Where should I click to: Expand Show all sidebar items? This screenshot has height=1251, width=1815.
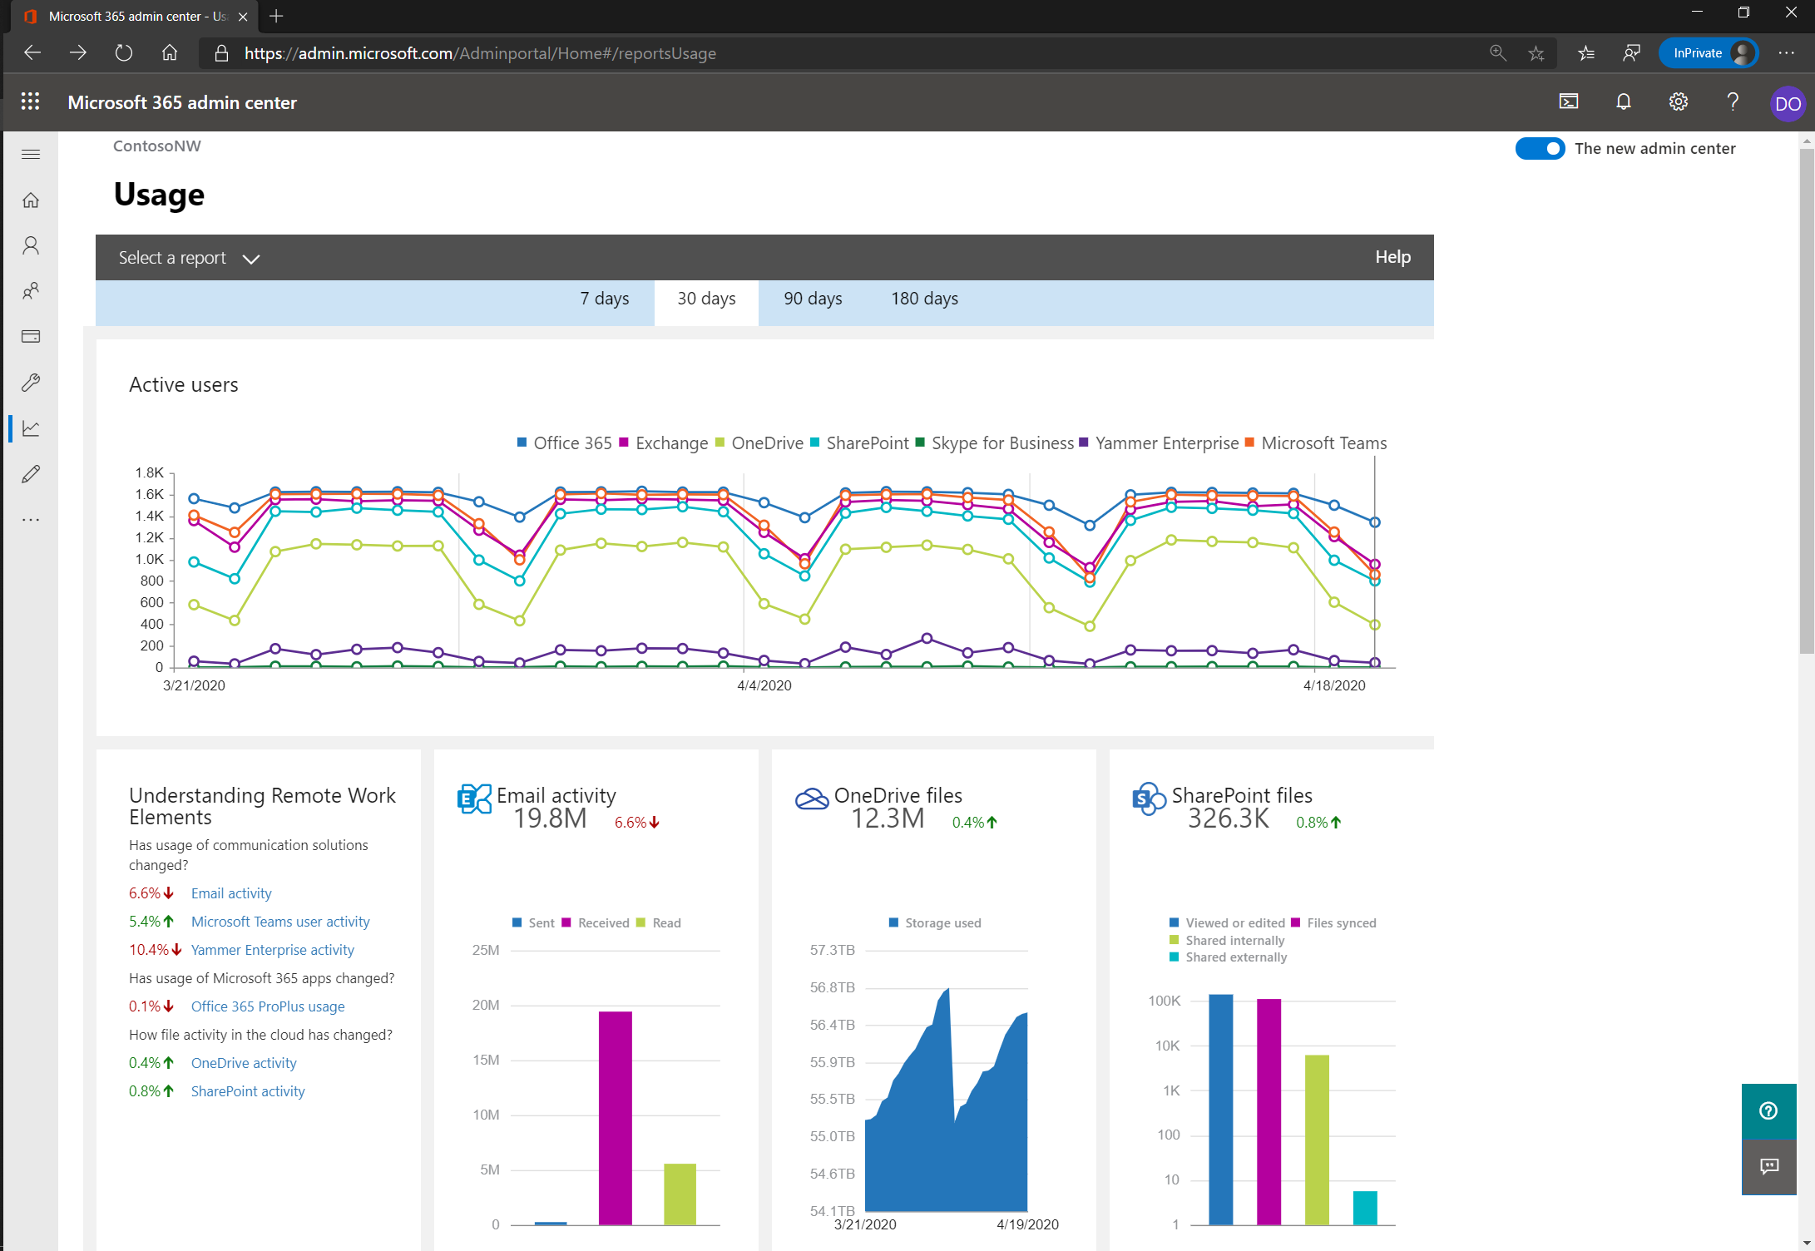(31, 519)
